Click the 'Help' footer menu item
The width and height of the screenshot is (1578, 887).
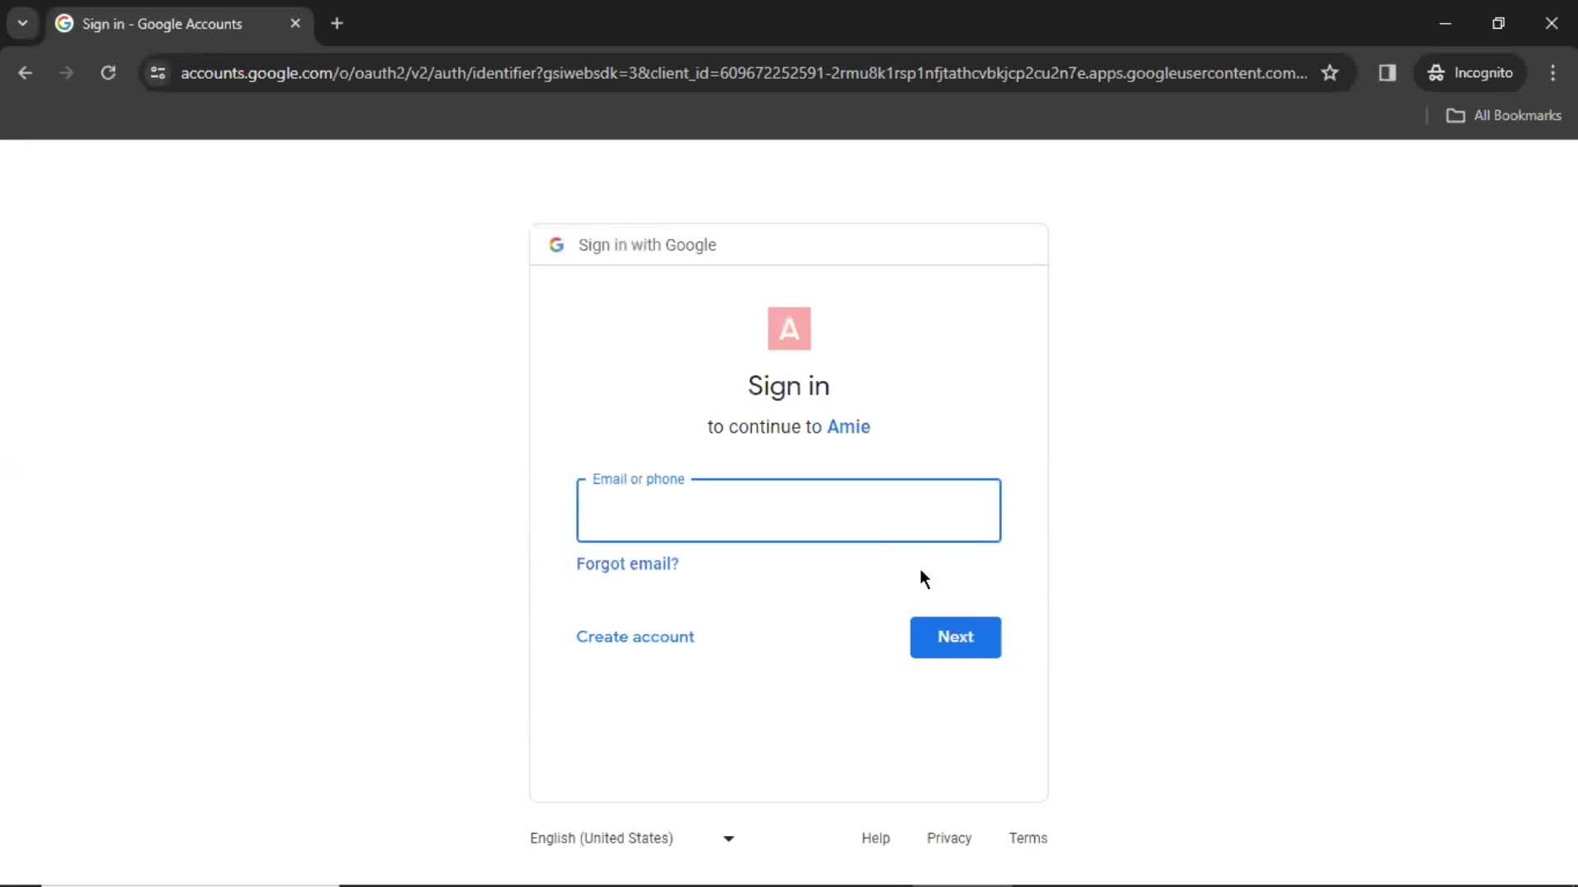[875, 837]
